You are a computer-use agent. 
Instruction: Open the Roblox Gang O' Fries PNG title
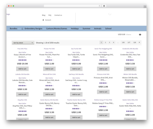click(103, 100)
